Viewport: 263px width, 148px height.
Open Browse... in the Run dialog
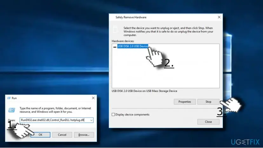click(x=84, y=135)
